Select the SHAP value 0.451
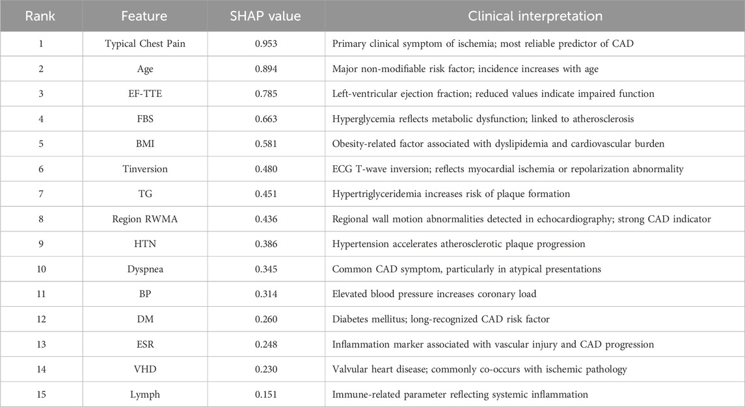The height and width of the screenshot is (407, 745). click(x=266, y=194)
